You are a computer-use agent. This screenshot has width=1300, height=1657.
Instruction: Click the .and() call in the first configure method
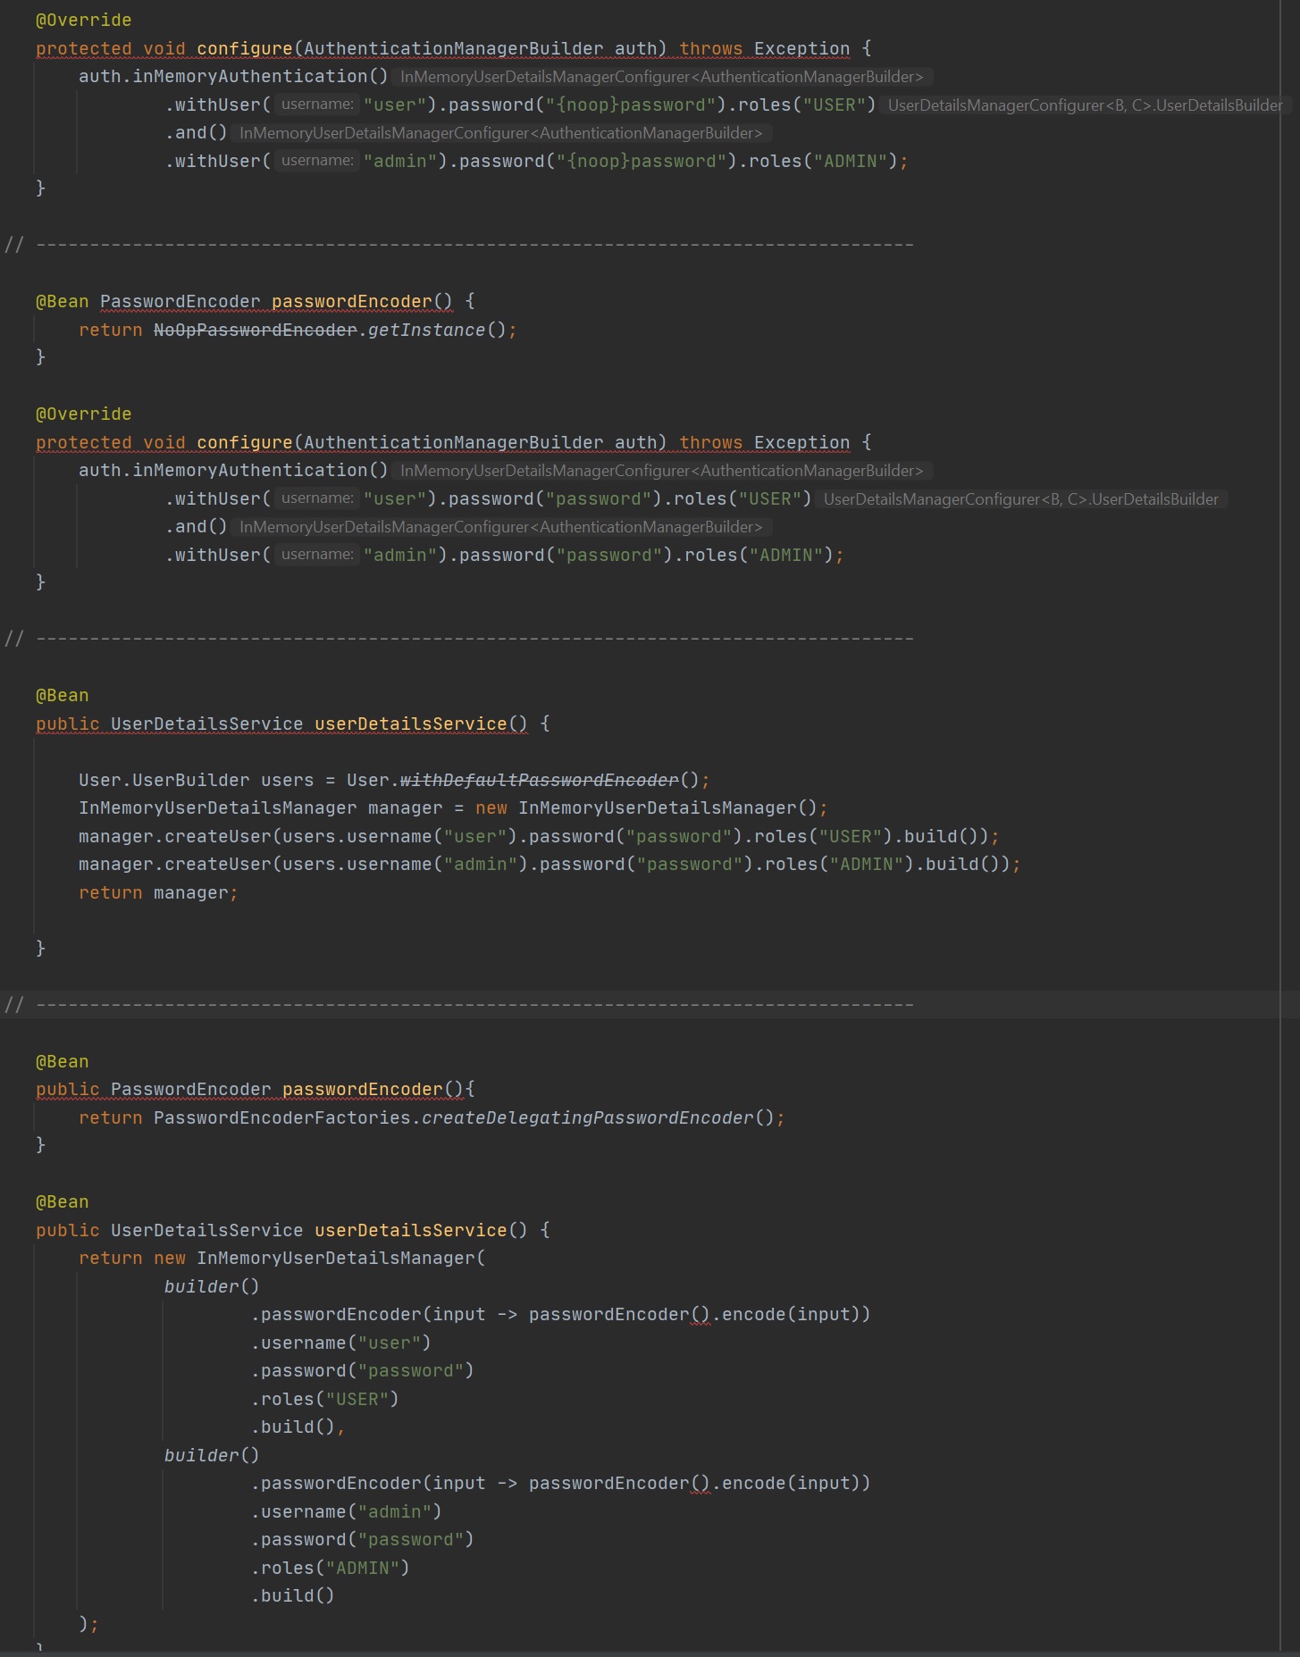click(x=197, y=133)
